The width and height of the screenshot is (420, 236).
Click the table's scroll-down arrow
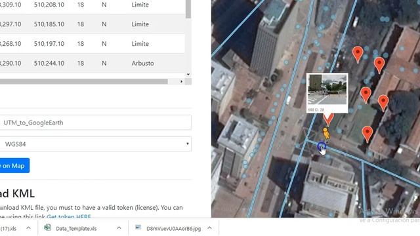click(x=188, y=74)
